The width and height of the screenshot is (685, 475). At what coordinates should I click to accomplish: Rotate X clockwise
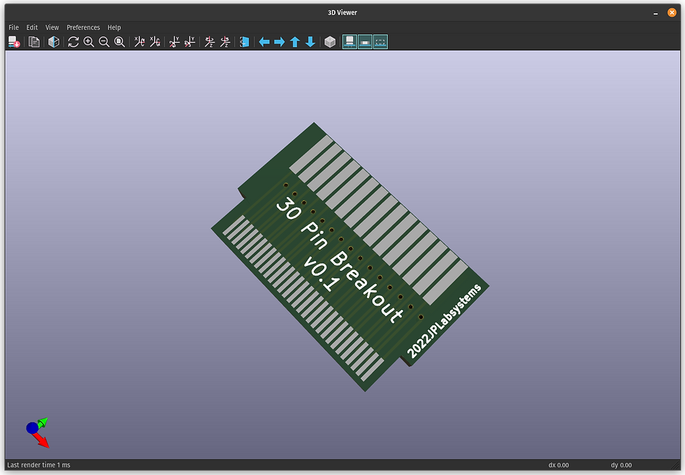(139, 42)
